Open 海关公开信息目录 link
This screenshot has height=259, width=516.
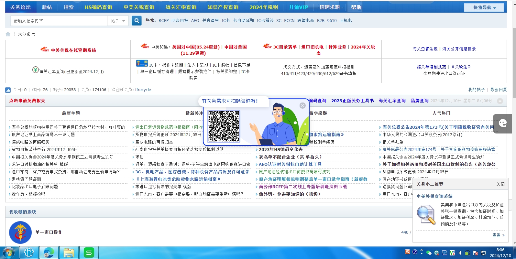pyautogui.click(x=459, y=49)
